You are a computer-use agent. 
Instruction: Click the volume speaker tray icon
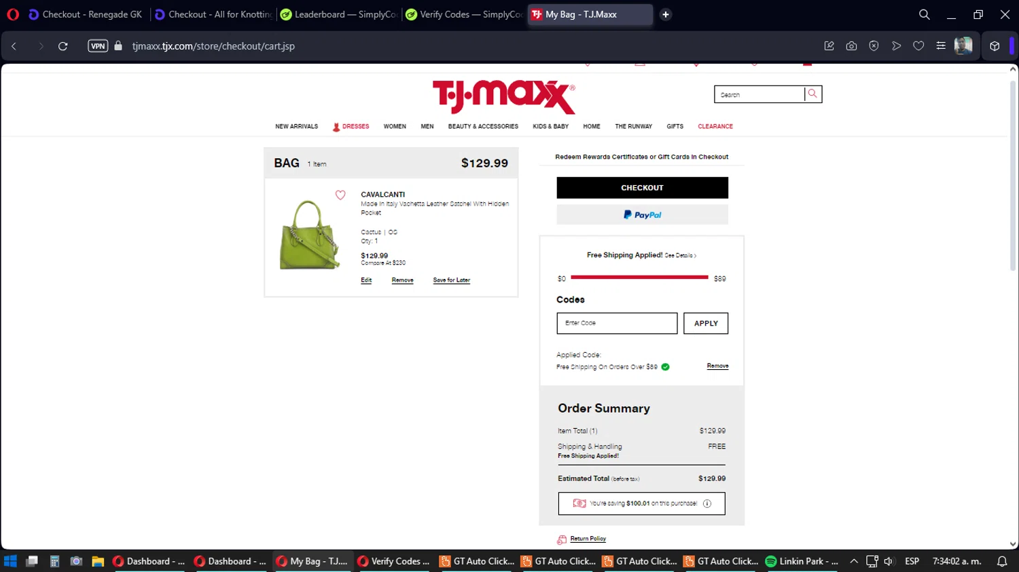tap(889, 561)
